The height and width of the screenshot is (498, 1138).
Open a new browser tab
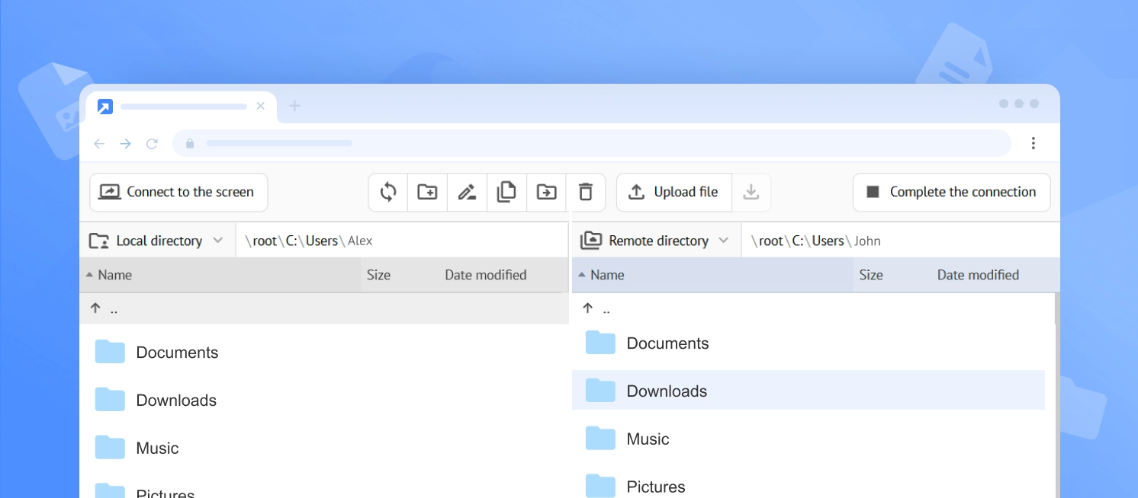(294, 106)
